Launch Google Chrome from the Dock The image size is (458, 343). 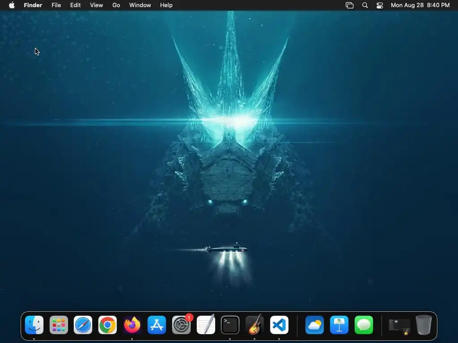click(x=107, y=325)
